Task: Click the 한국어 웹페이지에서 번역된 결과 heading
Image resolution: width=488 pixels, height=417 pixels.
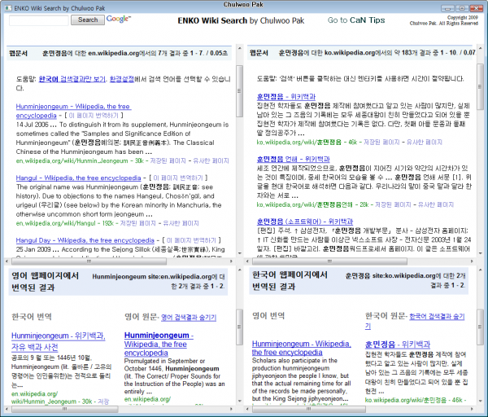Action: (290, 280)
